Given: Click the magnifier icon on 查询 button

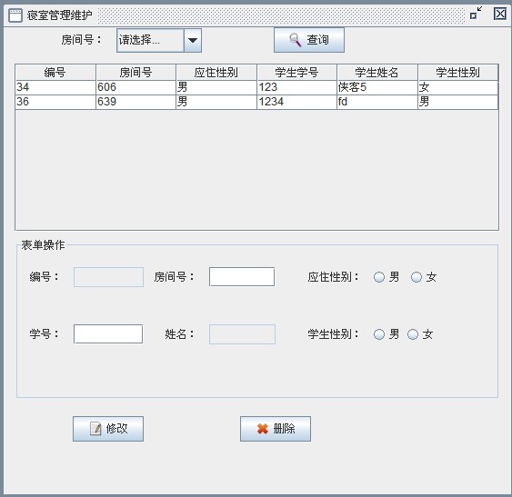Looking at the screenshot, I should point(296,40).
